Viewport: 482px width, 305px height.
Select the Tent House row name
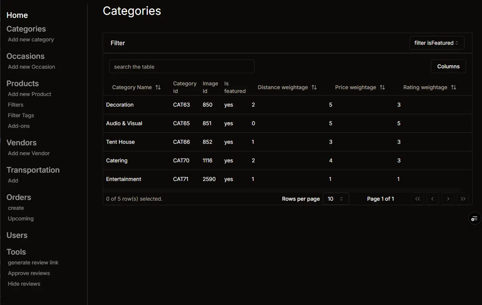coord(121,142)
